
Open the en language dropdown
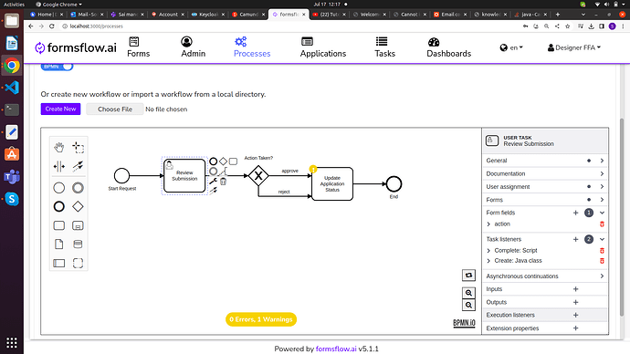tap(511, 47)
